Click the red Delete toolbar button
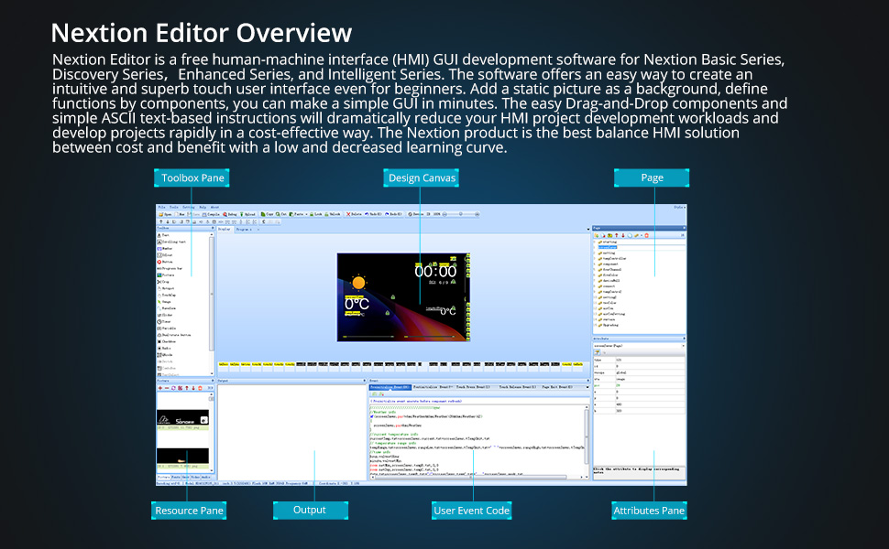The image size is (889, 549). 355,214
